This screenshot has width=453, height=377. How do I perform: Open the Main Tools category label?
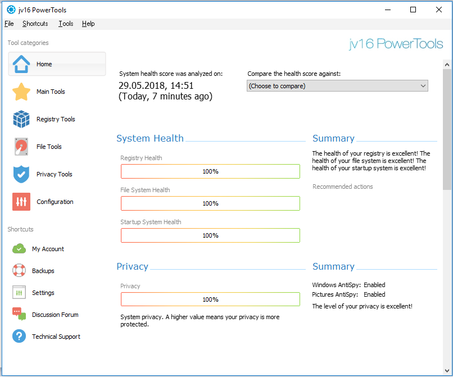click(x=51, y=92)
